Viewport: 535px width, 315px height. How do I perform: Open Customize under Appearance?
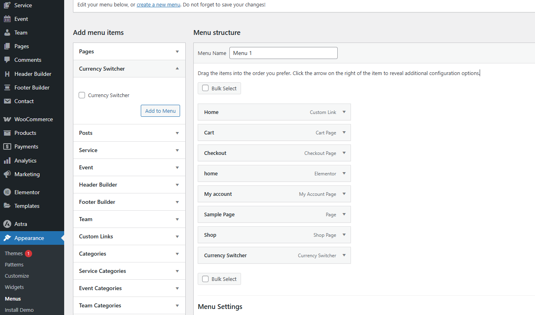pyautogui.click(x=17, y=276)
